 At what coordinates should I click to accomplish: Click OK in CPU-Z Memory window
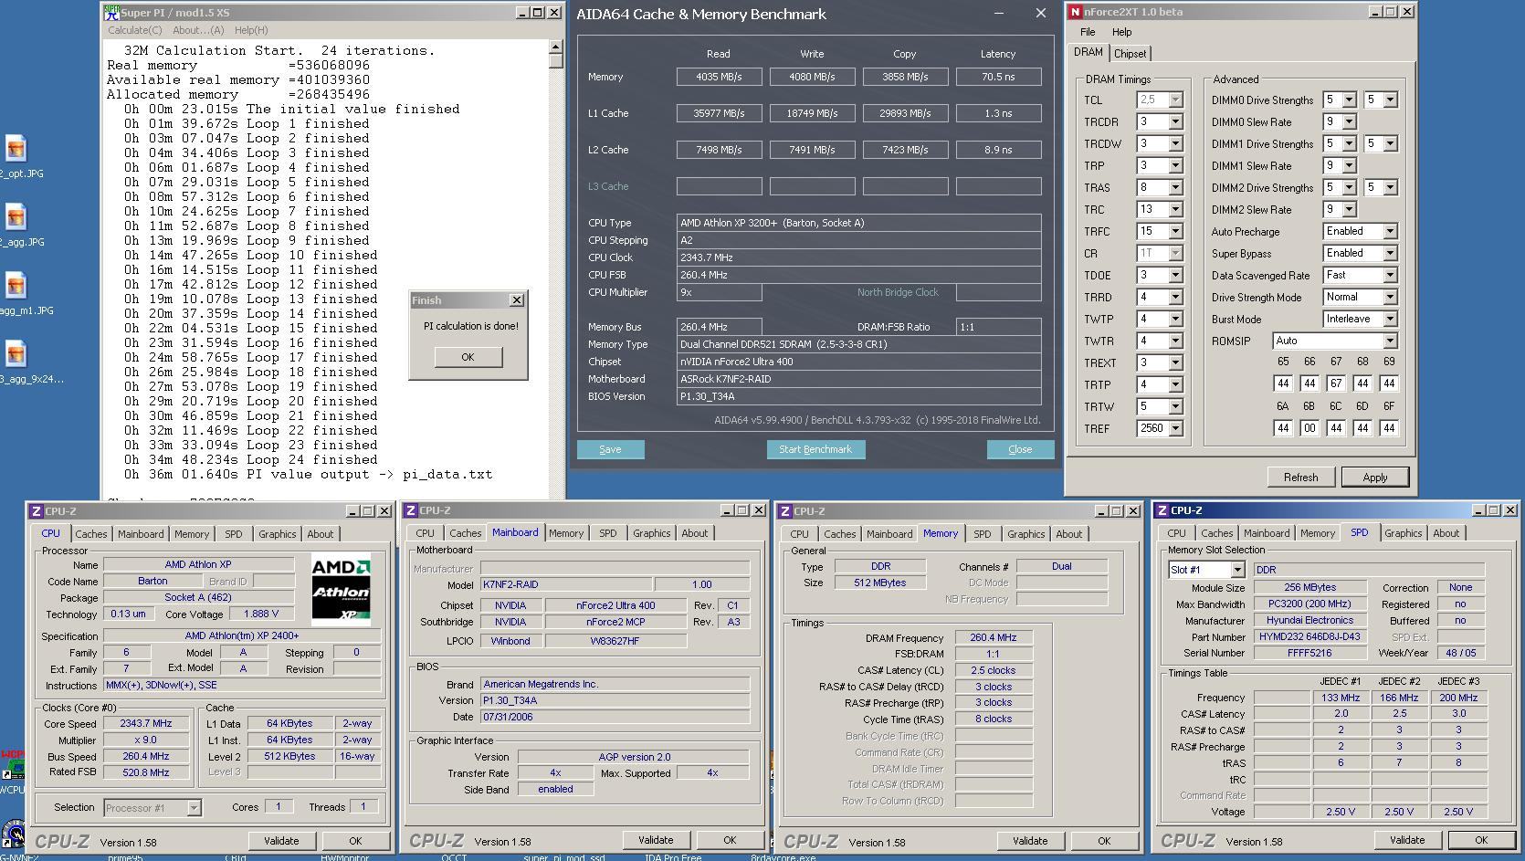[x=1104, y=841]
